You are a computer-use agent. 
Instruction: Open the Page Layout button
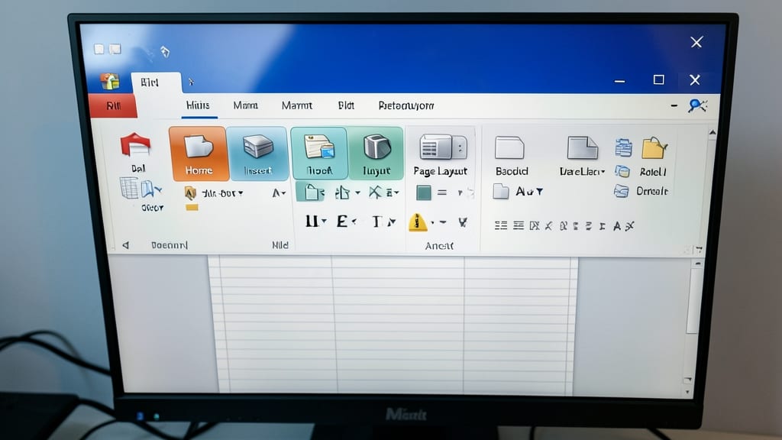point(440,154)
